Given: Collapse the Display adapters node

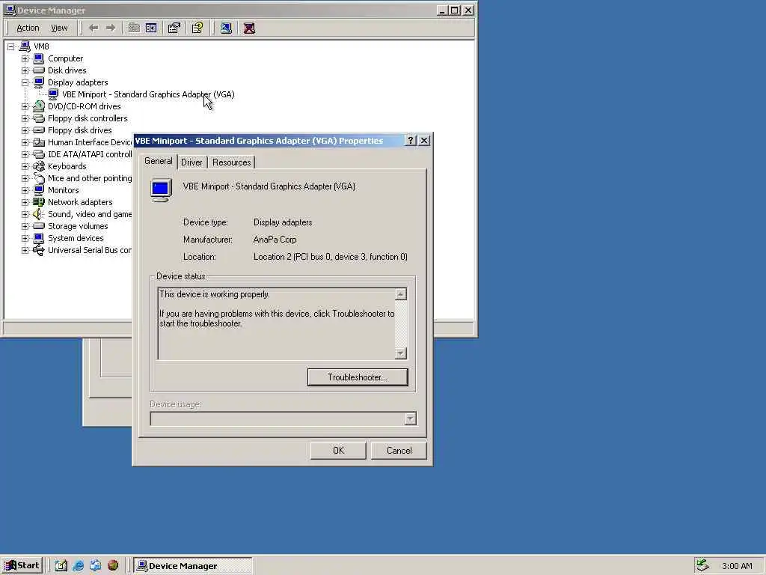Looking at the screenshot, I should (25, 82).
